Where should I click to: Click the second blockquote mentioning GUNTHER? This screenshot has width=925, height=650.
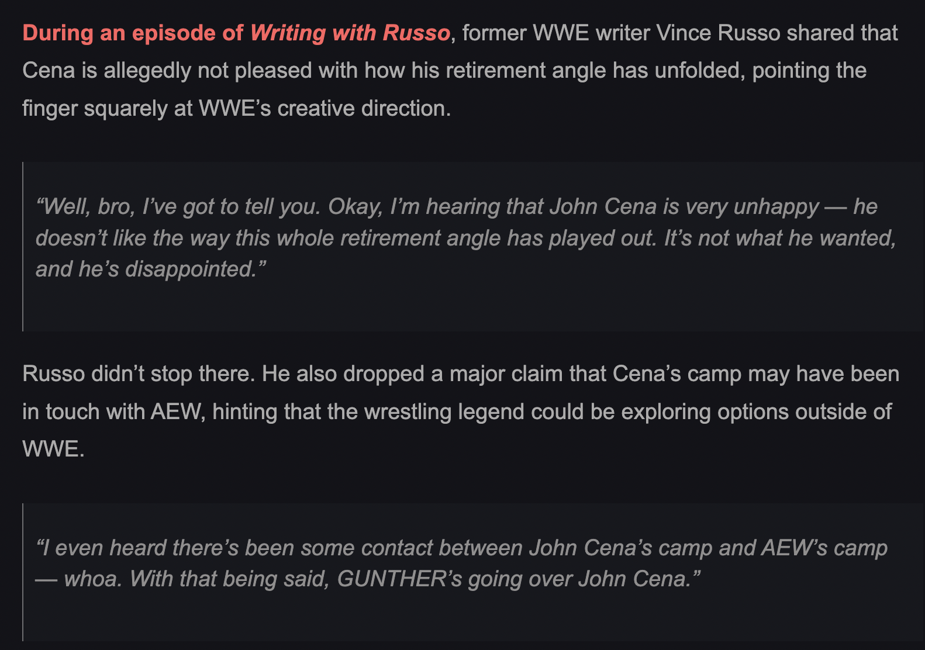tap(461, 563)
